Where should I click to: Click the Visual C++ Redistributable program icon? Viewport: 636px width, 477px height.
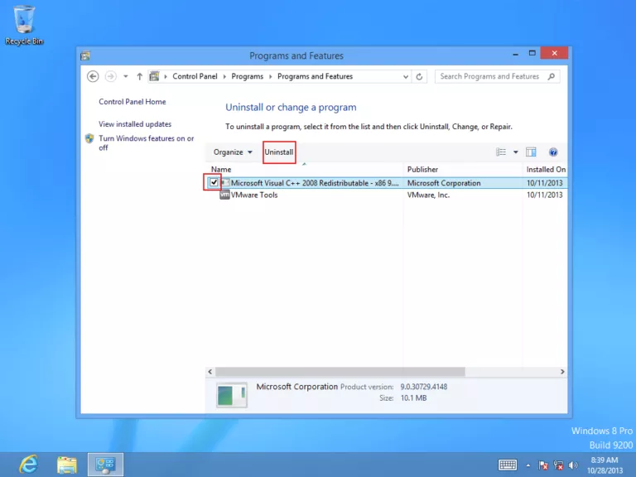click(225, 183)
